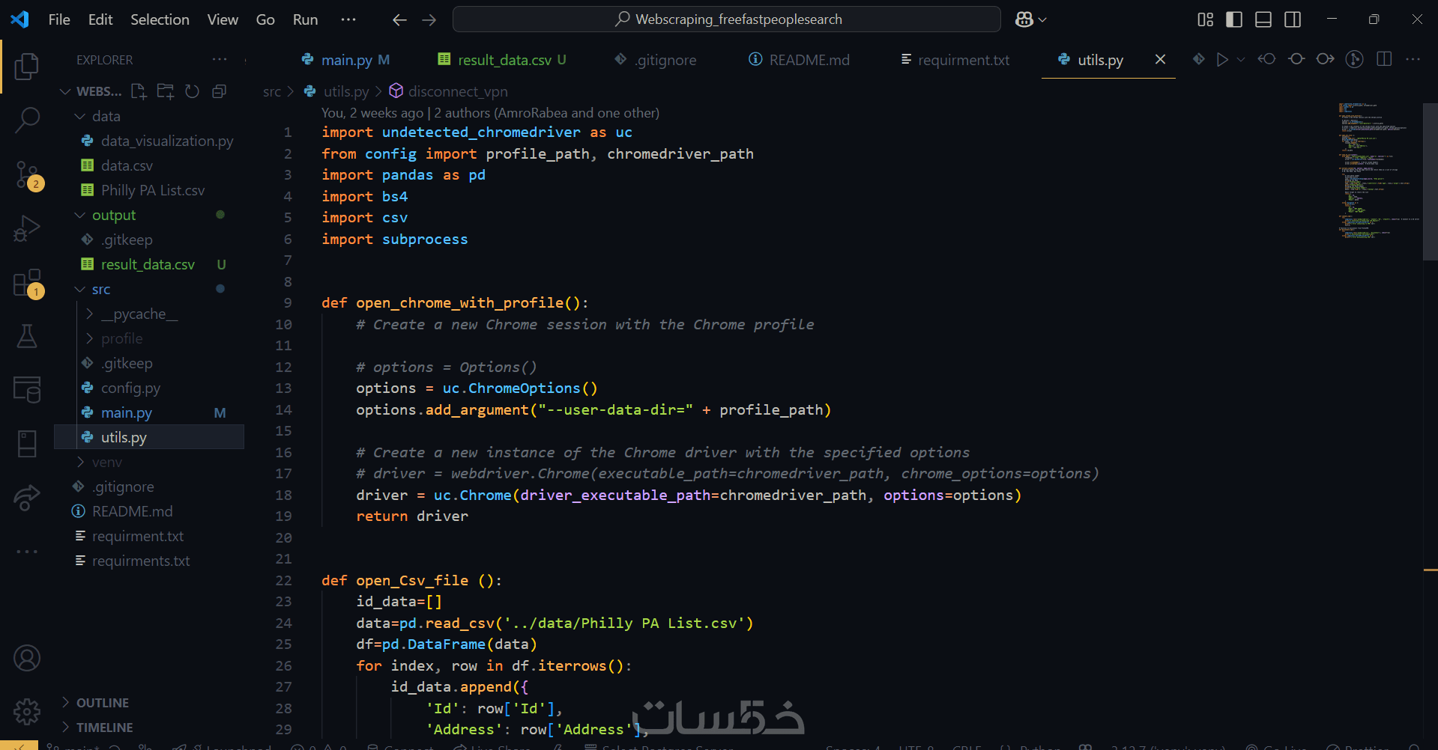Run the Python file play button
The height and width of the screenshot is (750, 1438).
[1222, 59]
